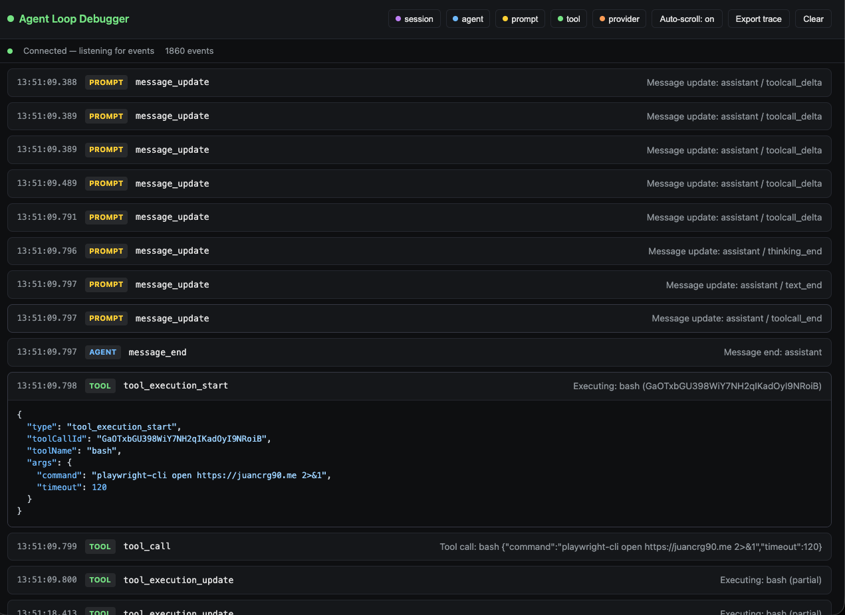
Task: Expand the 13:51:09.489 message_update row
Action: click(420, 183)
